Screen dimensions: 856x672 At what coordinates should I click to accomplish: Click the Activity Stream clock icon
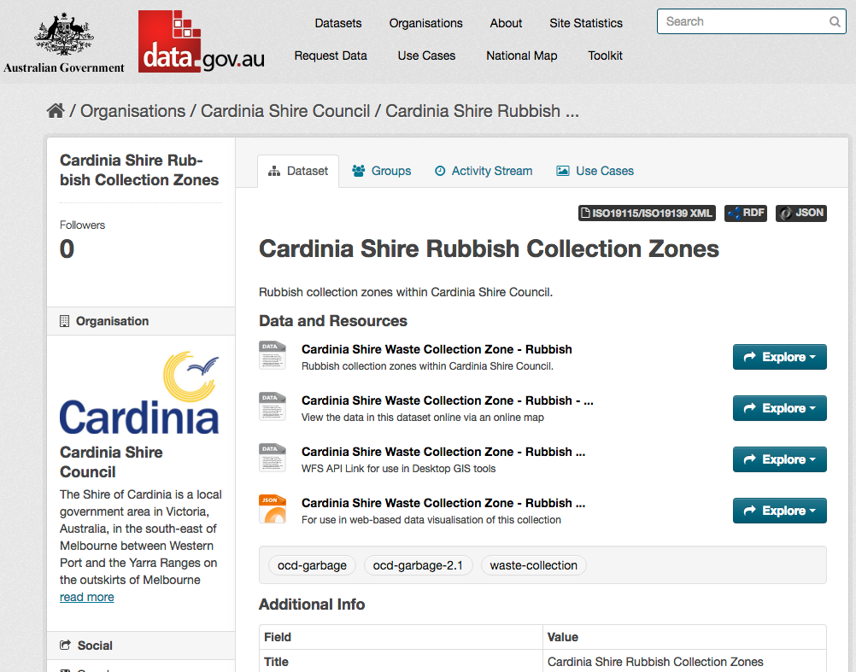click(440, 171)
